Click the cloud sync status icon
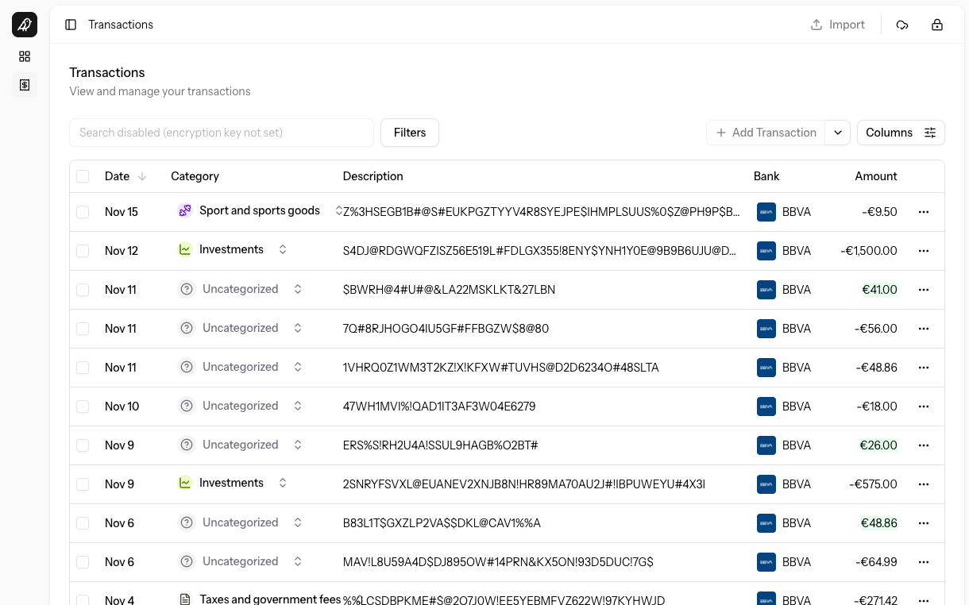 [902, 25]
